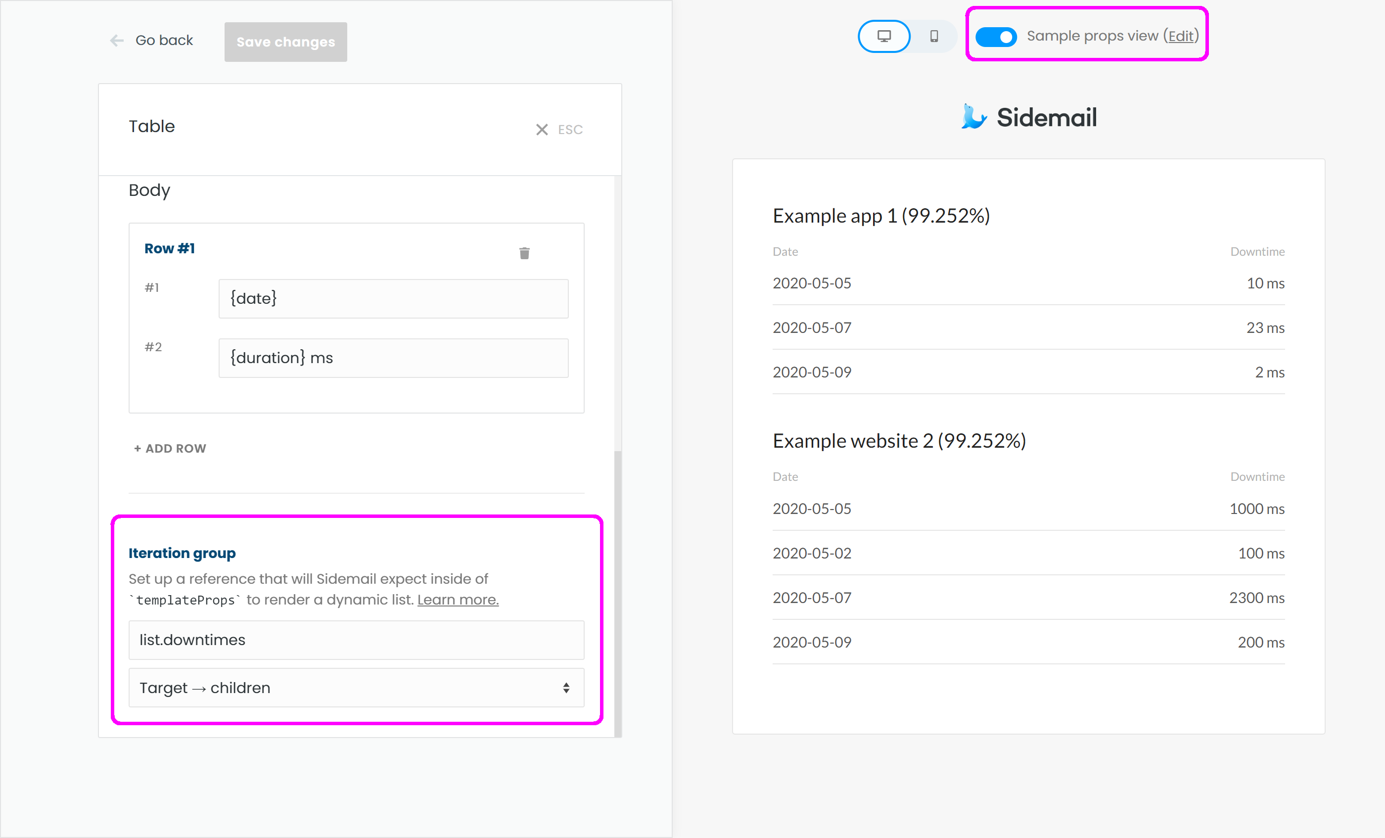
Task: Close the Table panel with X icon
Action: 542,130
